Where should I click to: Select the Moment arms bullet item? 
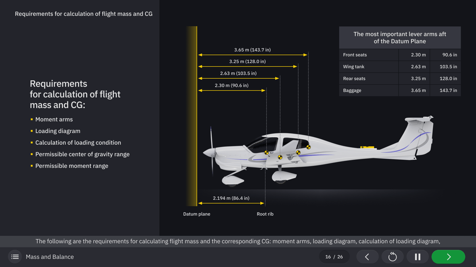coord(54,119)
